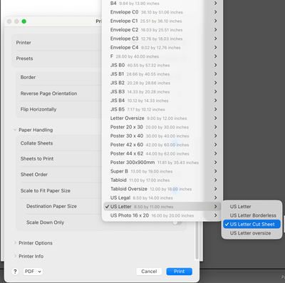The width and height of the screenshot is (285, 283).
Task: Select Envelope C4 paper size
Action: click(162, 47)
